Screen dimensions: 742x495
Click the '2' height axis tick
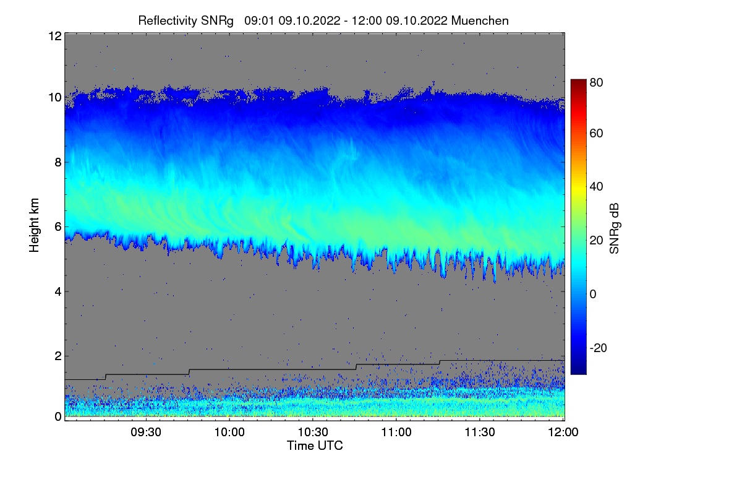58,356
